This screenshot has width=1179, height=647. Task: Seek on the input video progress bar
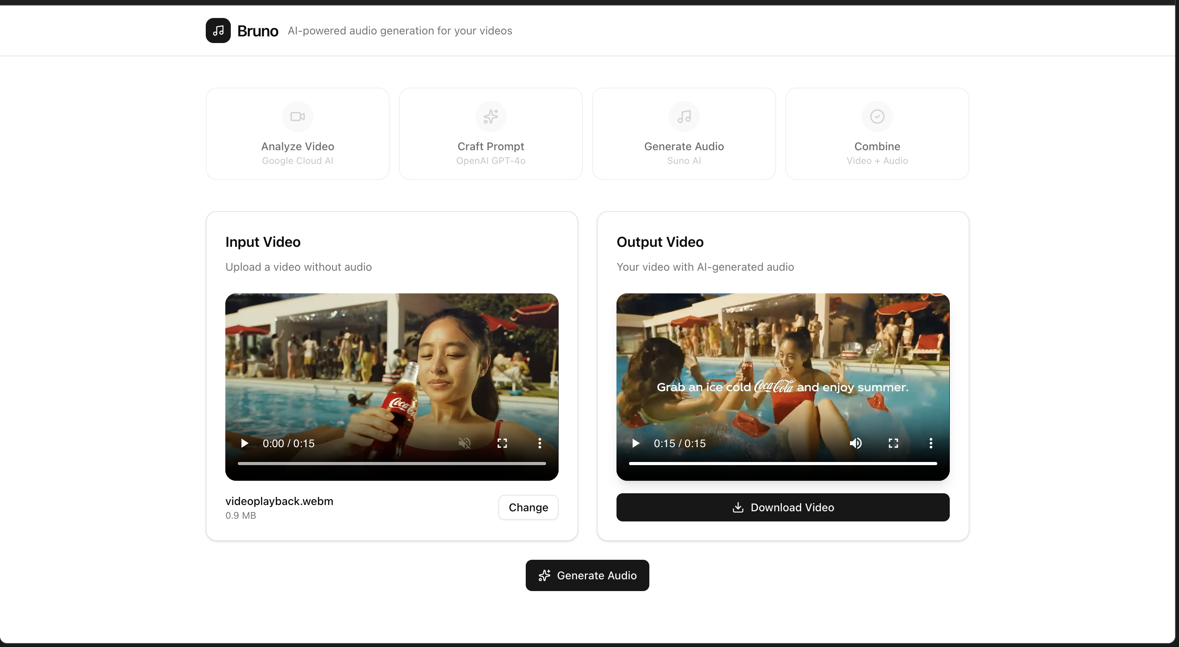coord(392,464)
